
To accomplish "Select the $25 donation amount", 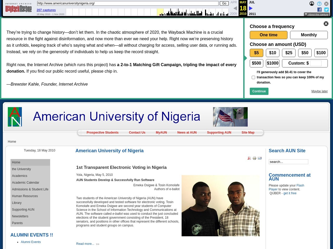I will (289, 53).
